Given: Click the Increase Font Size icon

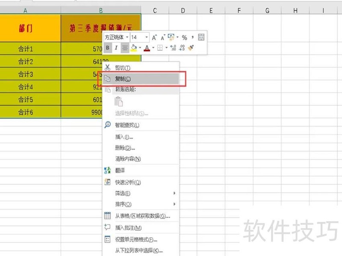Looking at the screenshot, I should [154, 37].
